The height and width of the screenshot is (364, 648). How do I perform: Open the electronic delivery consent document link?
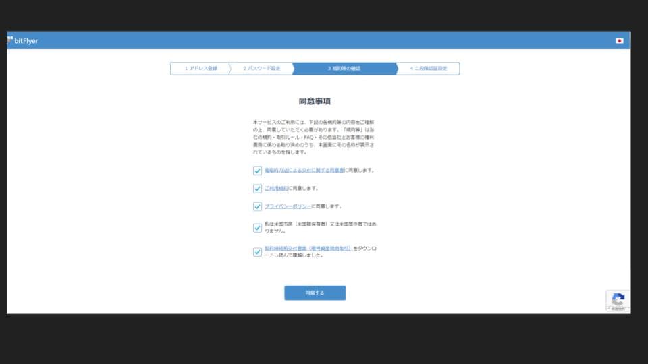click(304, 170)
